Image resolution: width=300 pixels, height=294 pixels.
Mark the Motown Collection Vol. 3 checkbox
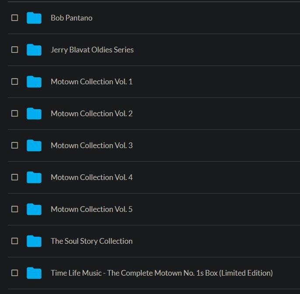click(14, 145)
